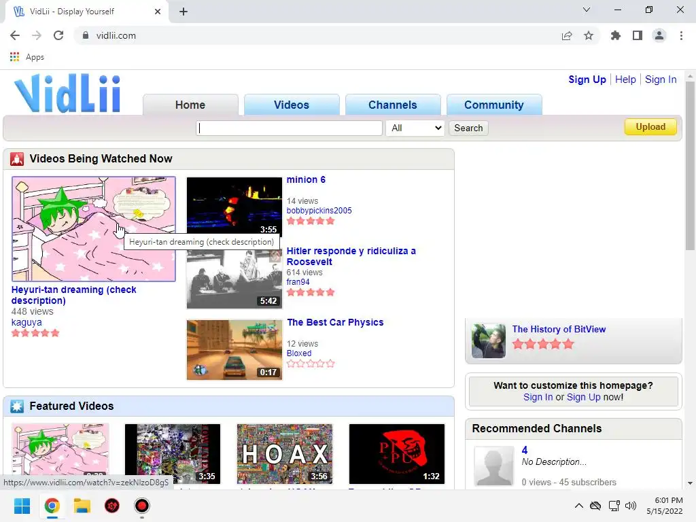Focus the video search input field
This screenshot has width=696, height=522.
(289, 128)
